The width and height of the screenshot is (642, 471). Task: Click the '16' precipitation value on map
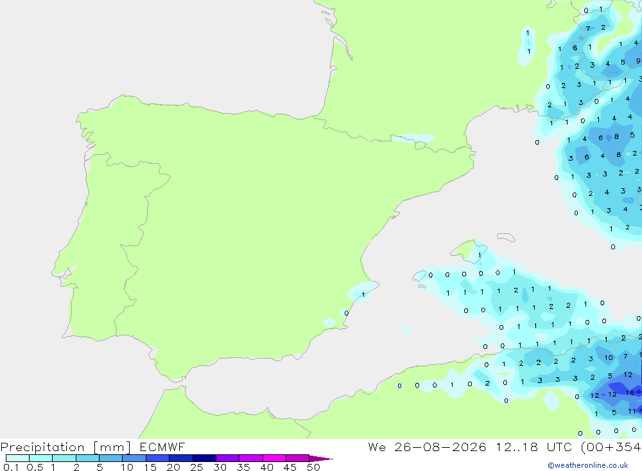pos(630,393)
